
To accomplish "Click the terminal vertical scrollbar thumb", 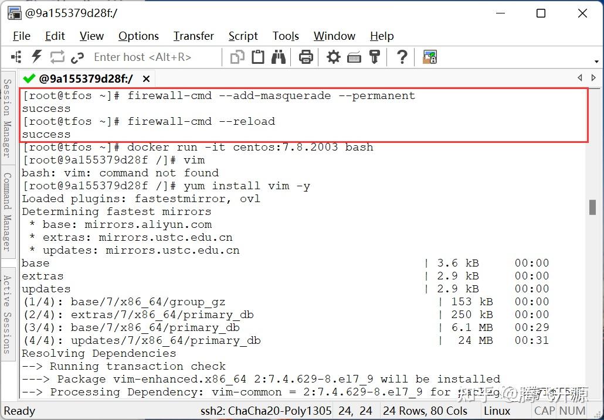I will [x=592, y=208].
